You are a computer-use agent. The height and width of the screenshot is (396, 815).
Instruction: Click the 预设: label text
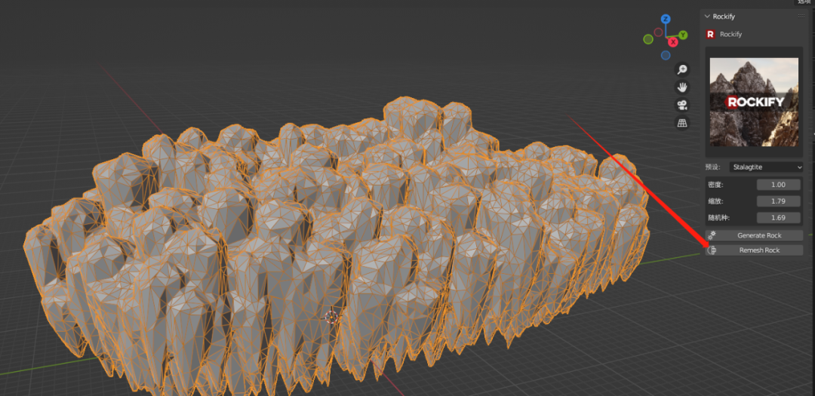tap(712, 167)
